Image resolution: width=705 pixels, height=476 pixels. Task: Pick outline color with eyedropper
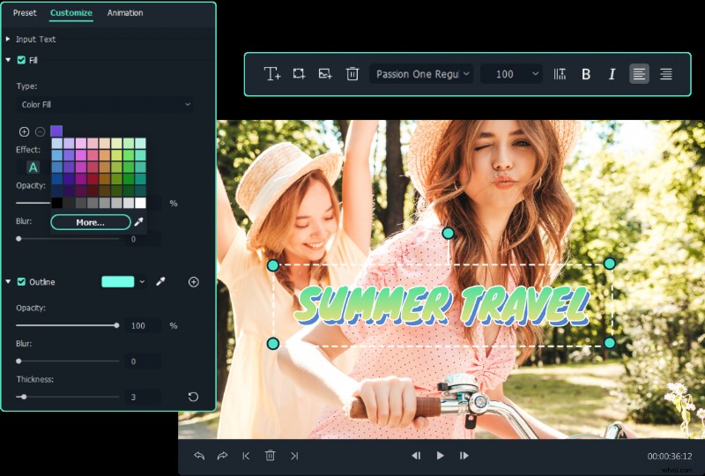pos(160,282)
